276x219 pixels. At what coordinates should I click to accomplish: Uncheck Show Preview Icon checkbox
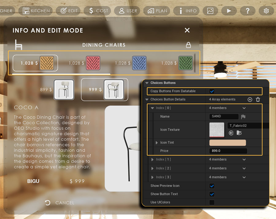[x=212, y=186]
